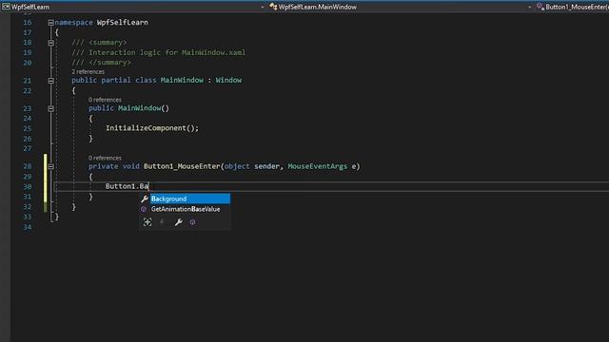Toggle the IntelliSense events lightning filter
609x342 pixels.
(162, 222)
